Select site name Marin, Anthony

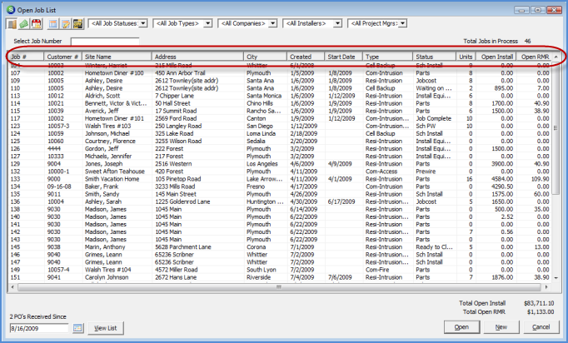click(x=105, y=247)
